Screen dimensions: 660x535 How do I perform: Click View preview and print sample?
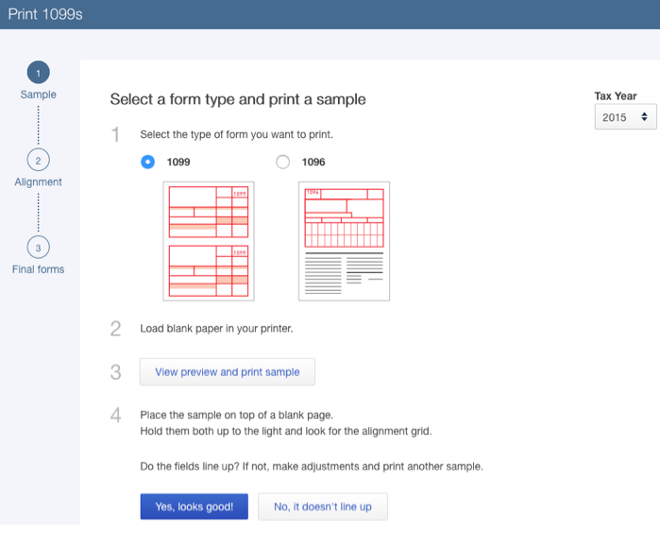(x=227, y=372)
